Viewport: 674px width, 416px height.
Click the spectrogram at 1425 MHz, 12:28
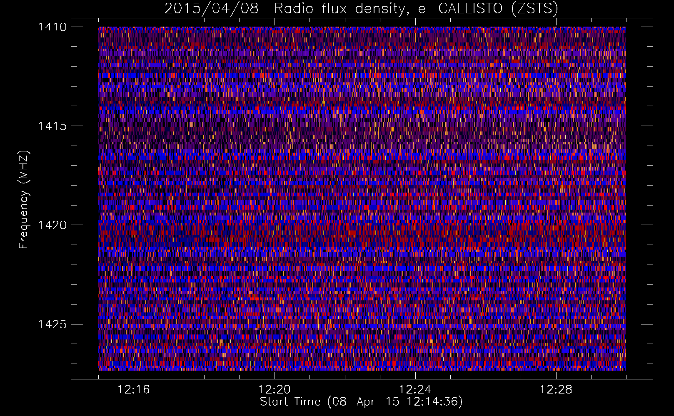(556, 324)
